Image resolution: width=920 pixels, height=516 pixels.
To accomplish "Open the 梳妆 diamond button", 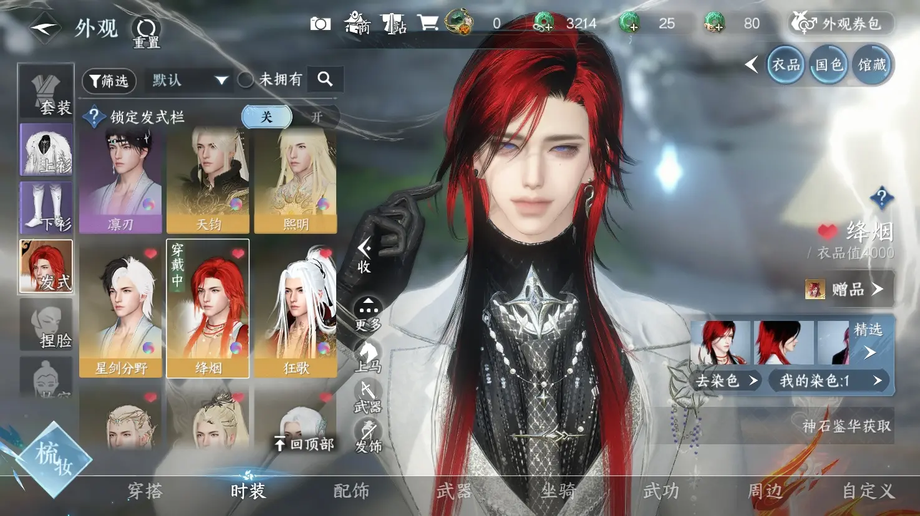I will [54, 460].
